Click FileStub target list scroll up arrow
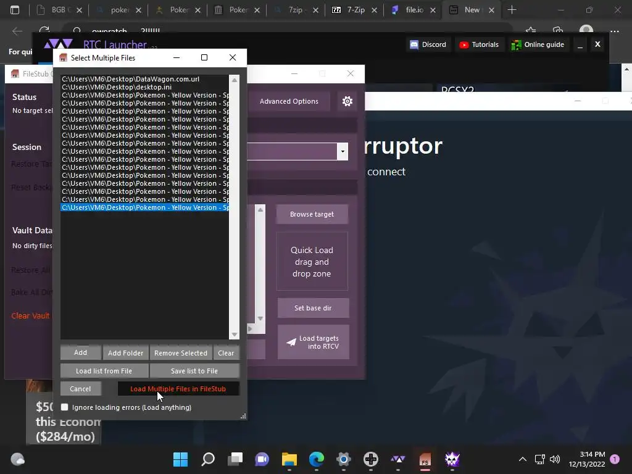 (x=260, y=210)
